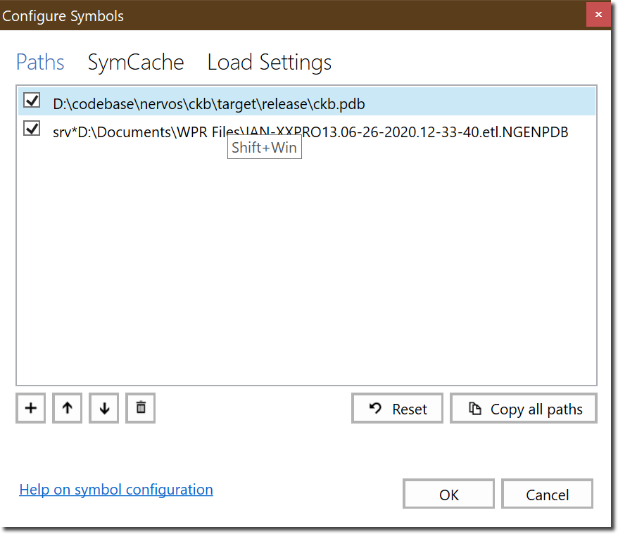Close the Configure Symbols window
This screenshot has height=534, width=618.
[598, 14]
